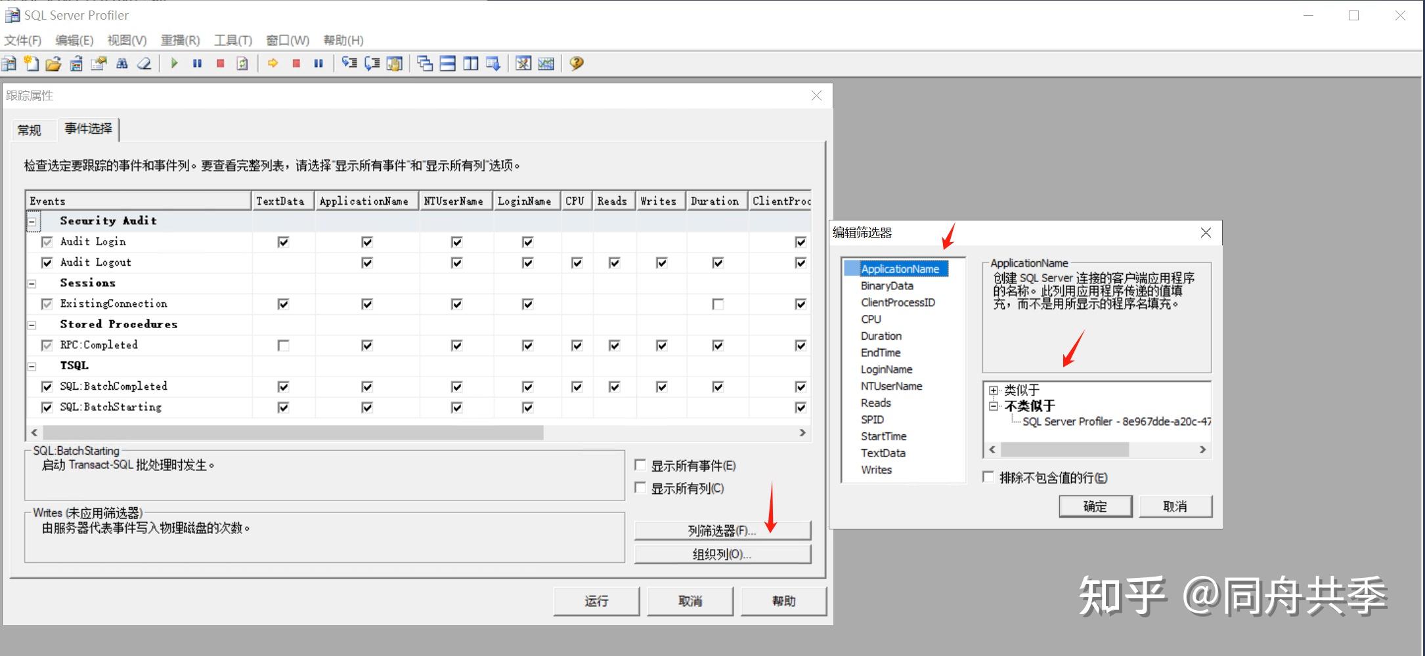Collapse the Security Audit event group

(x=32, y=221)
